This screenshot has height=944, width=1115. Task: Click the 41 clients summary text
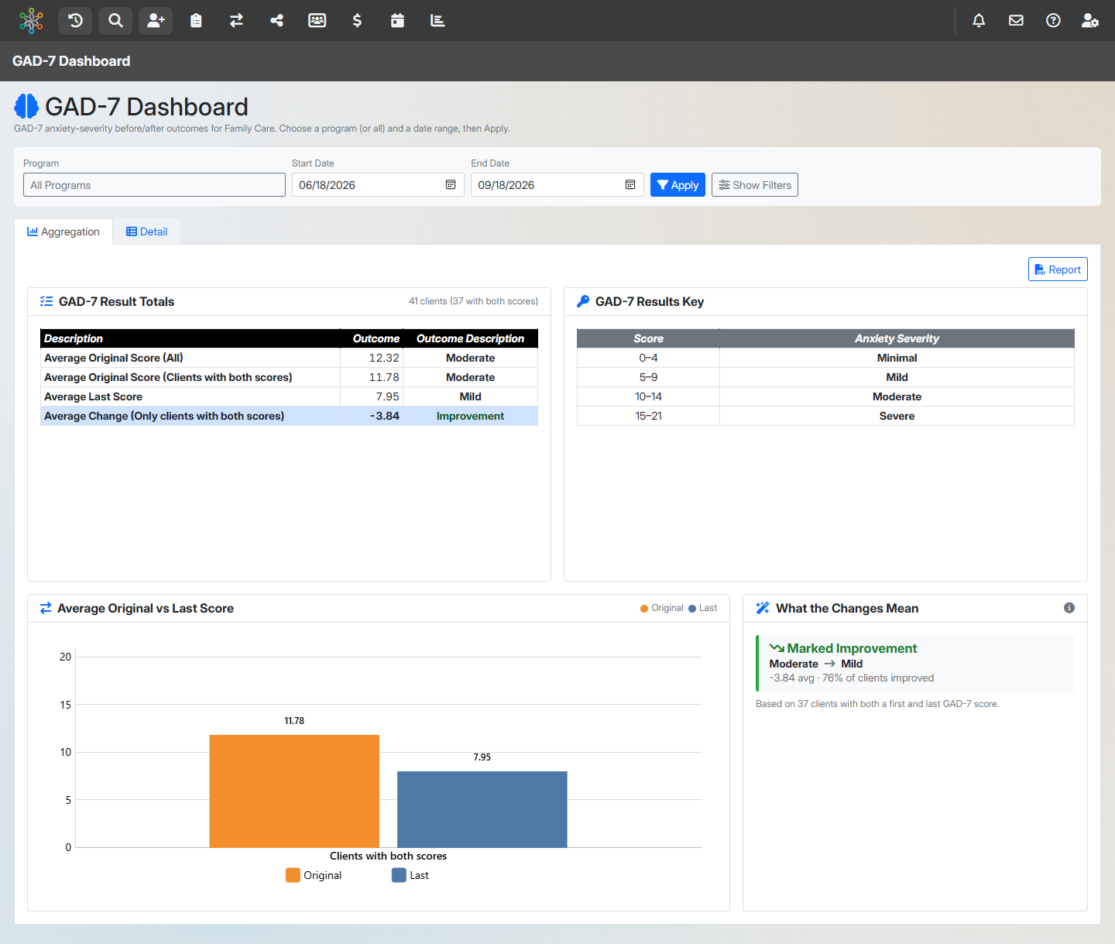473,301
